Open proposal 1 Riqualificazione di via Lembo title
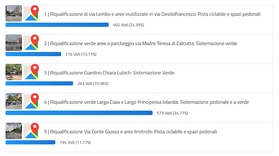The height and width of the screenshot is (156, 279). click(152, 14)
